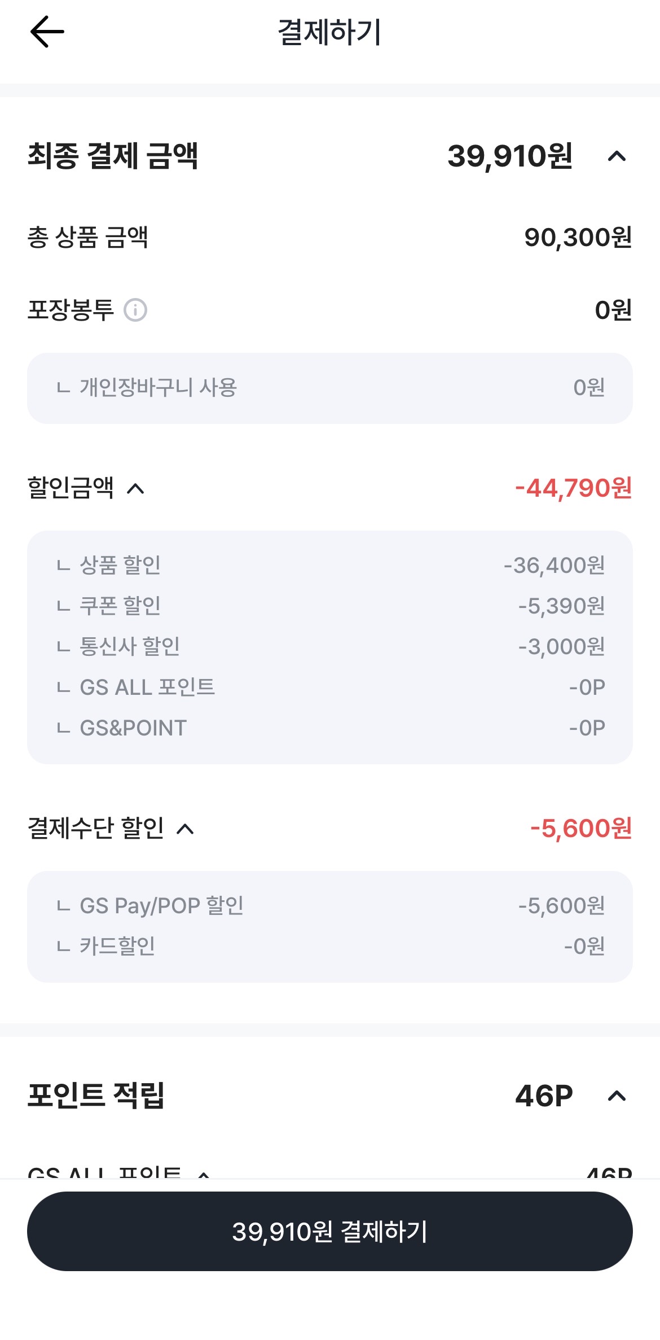Tap the GS&POINT discount row
The image size is (660, 1340).
coord(330,728)
